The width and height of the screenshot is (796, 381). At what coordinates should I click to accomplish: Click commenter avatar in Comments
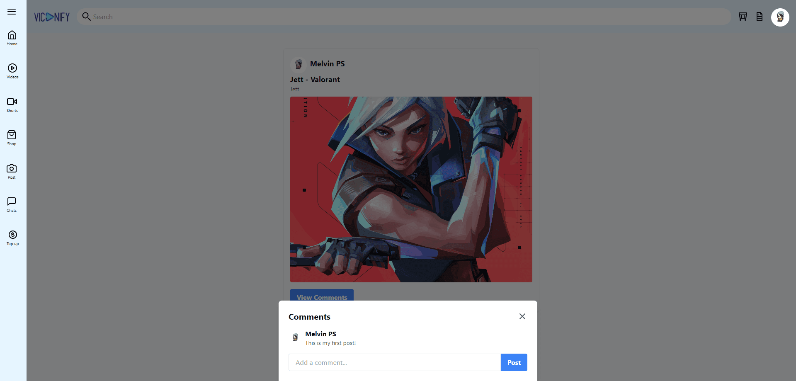click(295, 337)
